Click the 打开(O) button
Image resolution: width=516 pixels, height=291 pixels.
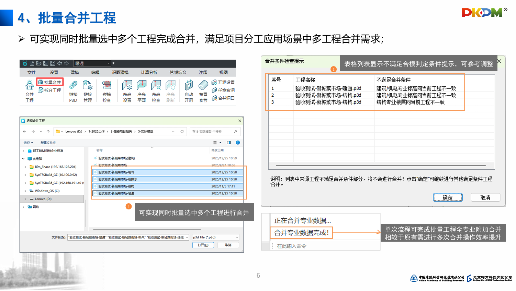[203, 245]
